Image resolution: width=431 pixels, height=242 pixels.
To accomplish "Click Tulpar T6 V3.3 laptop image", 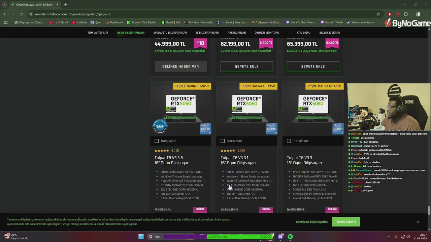I will coord(313,109).
